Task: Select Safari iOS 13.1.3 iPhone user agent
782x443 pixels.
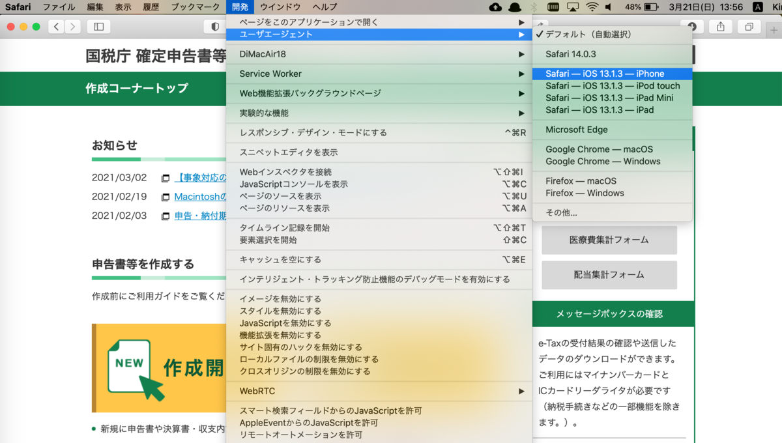Action: click(x=613, y=74)
